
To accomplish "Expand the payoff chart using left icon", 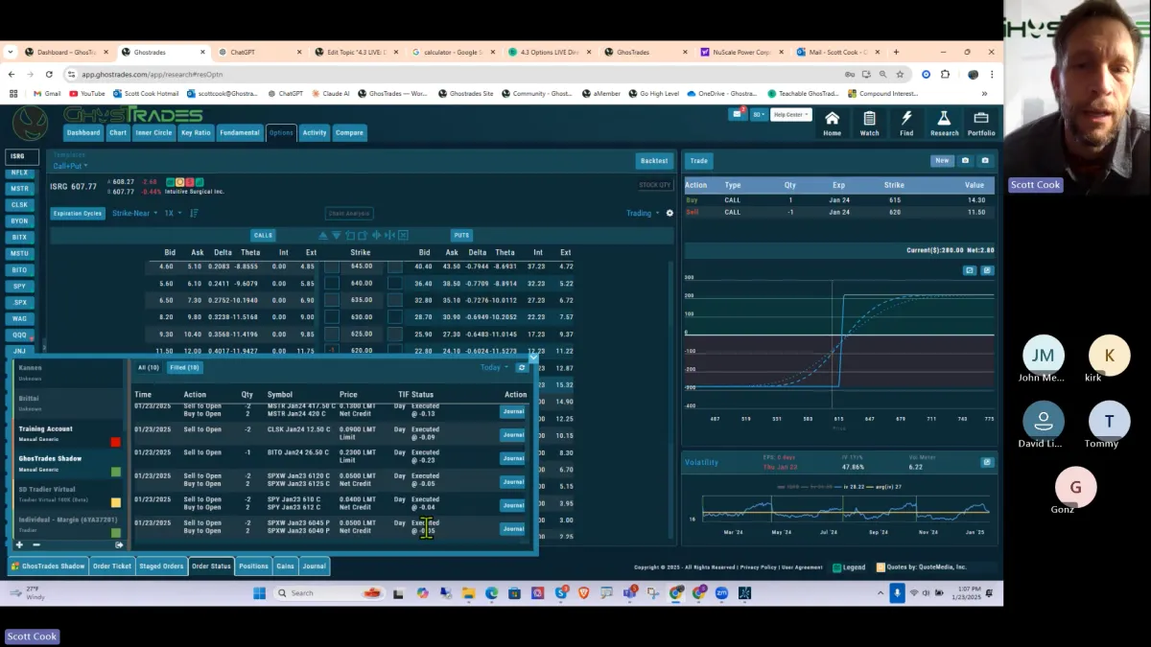I will 970,270.
